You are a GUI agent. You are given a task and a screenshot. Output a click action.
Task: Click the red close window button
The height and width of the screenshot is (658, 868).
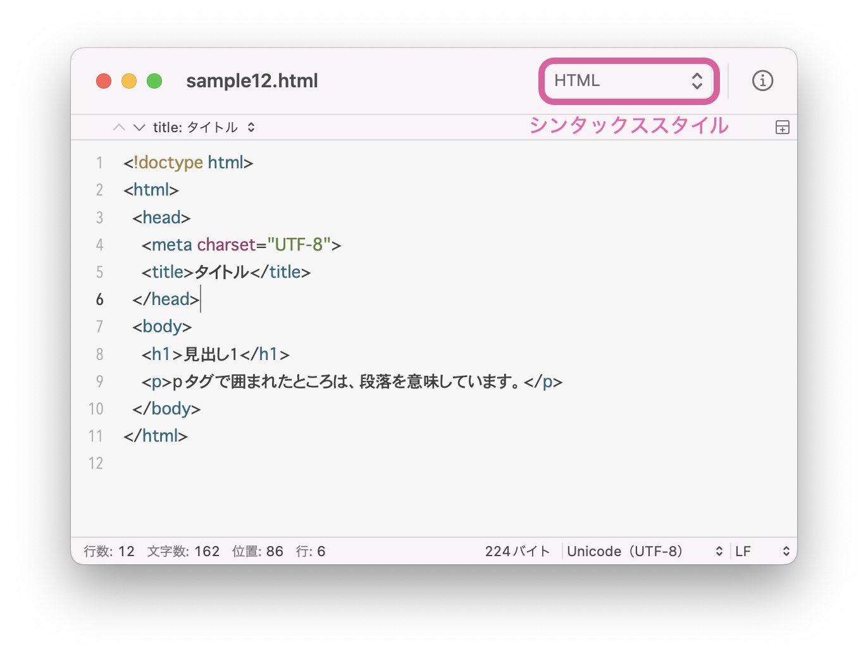[104, 81]
